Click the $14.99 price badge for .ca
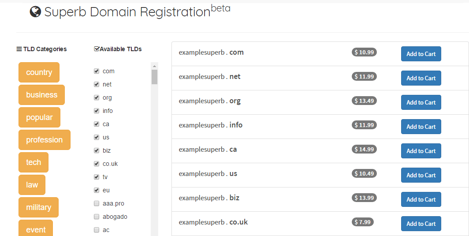The width and height of the screenshot is (469, 236). click(364, 149)
